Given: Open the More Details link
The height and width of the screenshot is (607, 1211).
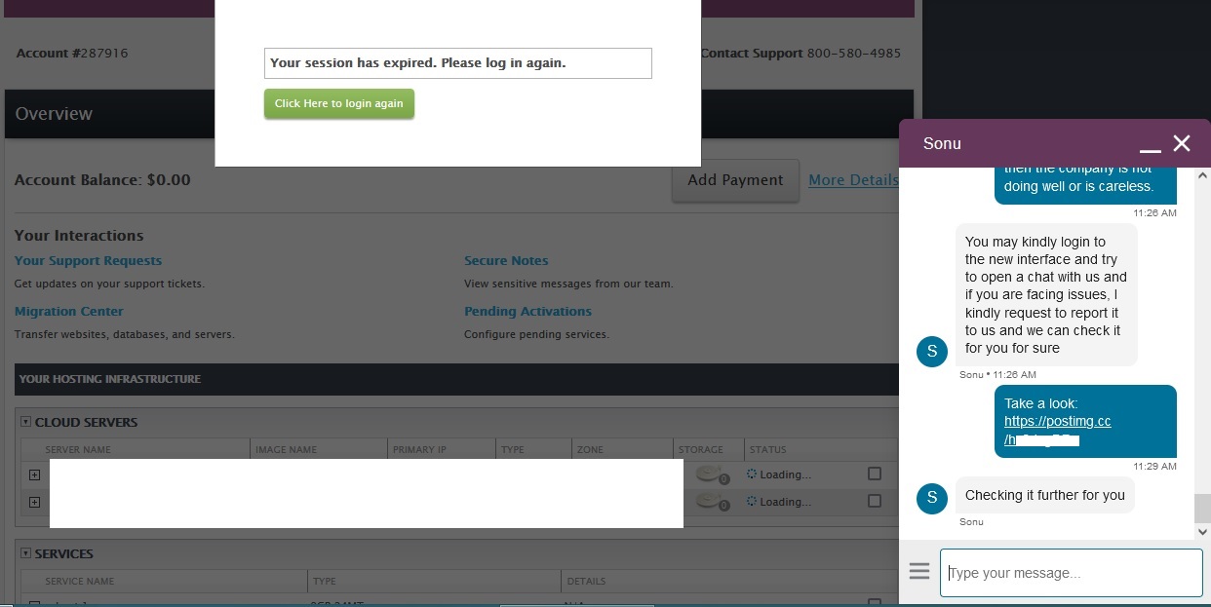Looking at the screenshot, I should [853, 180].
